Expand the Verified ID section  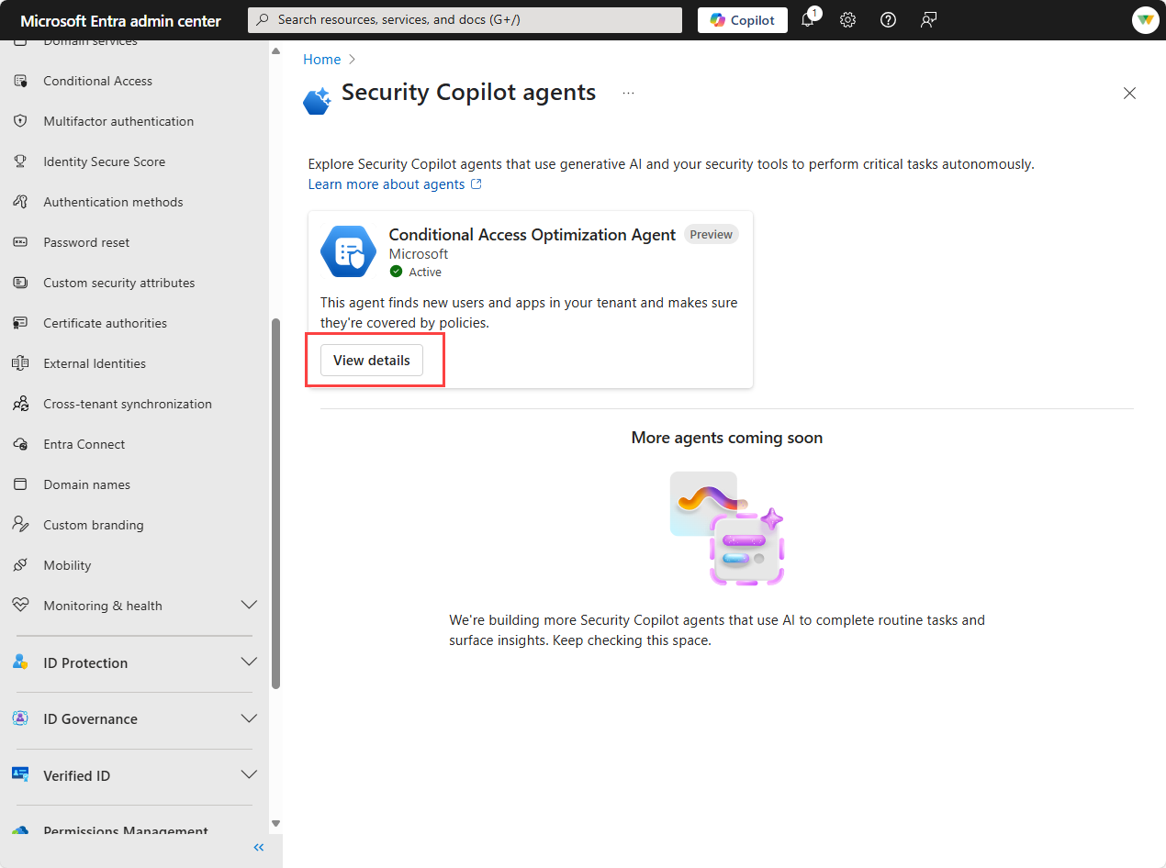pyautogui.click(x=249, y=774)
